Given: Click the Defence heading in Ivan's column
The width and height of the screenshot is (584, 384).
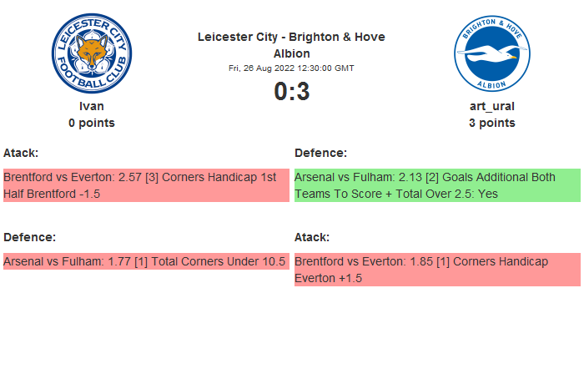Looking at the screenshot, I should 29,237.
